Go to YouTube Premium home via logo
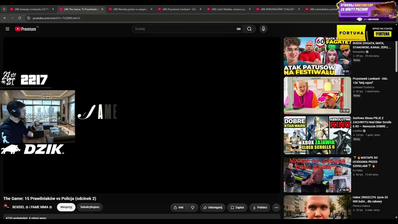398x224 pixels. (25, 29)
